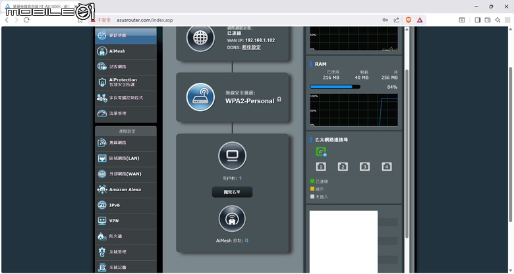Click the WPA2-Personal security level text
Screen dimensions: 514x274
tap(250, 101)
